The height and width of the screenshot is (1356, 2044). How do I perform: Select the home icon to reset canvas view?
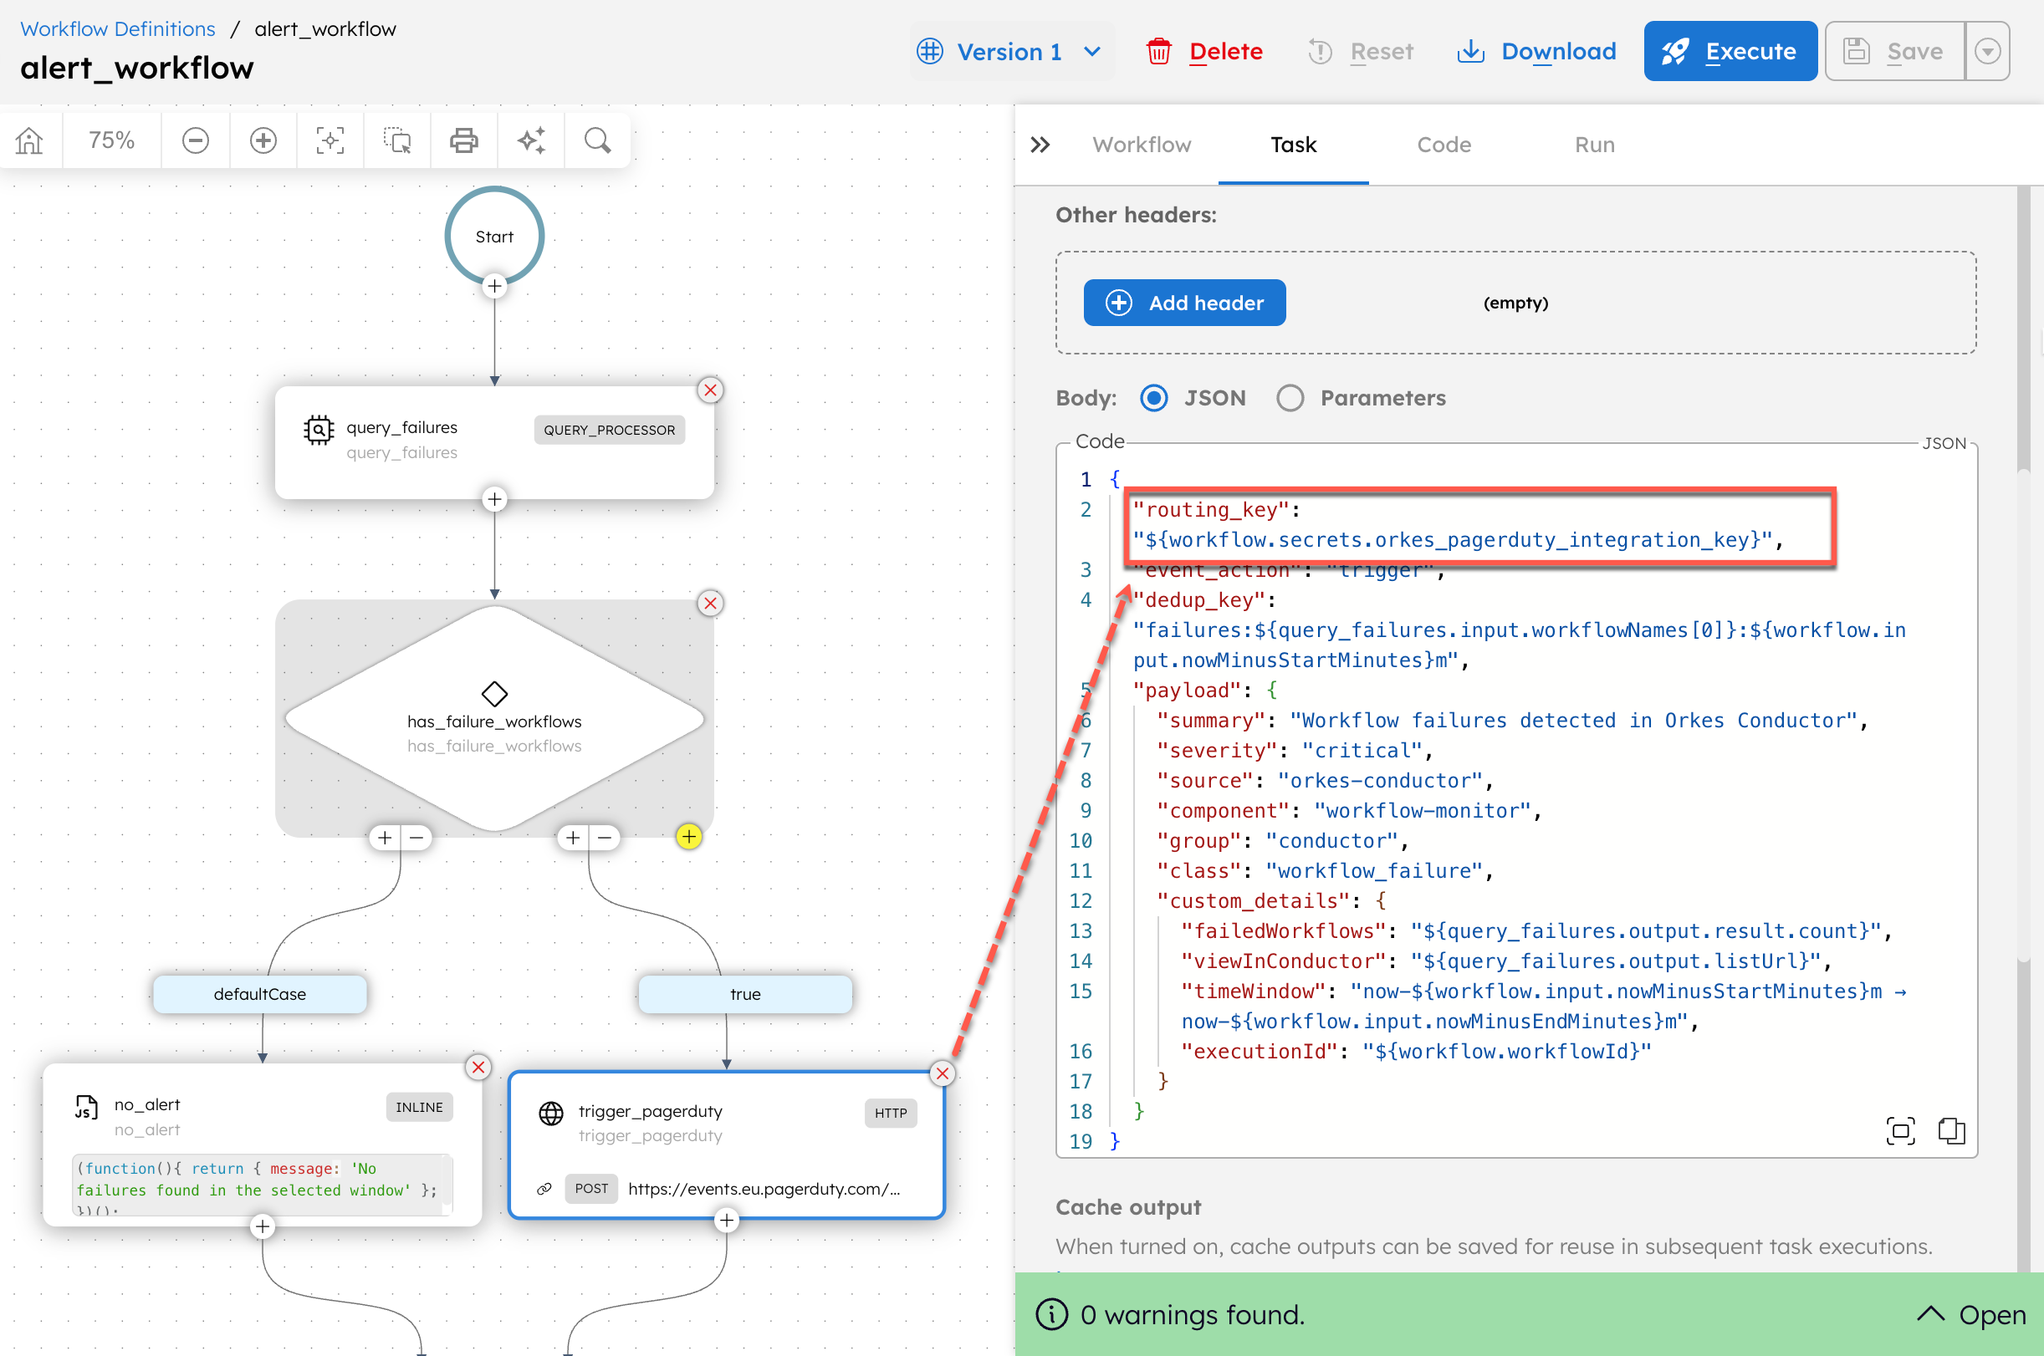(x=30, y=140)
